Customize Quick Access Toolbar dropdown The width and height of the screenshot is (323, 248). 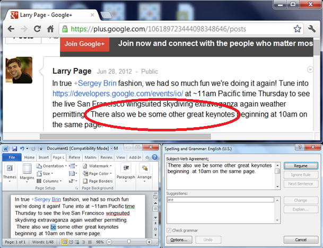[x=41, y=149]
